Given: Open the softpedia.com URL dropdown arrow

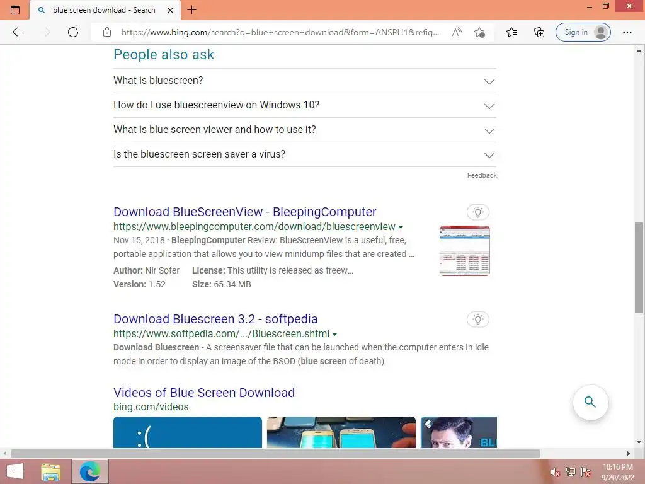Looking at the screenshot, I should (x=334, y=334).
